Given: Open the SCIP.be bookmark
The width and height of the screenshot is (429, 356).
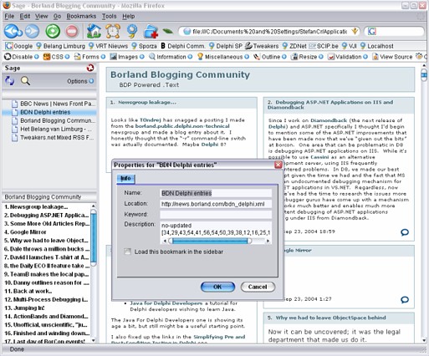Looking at the screenshot, I should pos(323,46).
